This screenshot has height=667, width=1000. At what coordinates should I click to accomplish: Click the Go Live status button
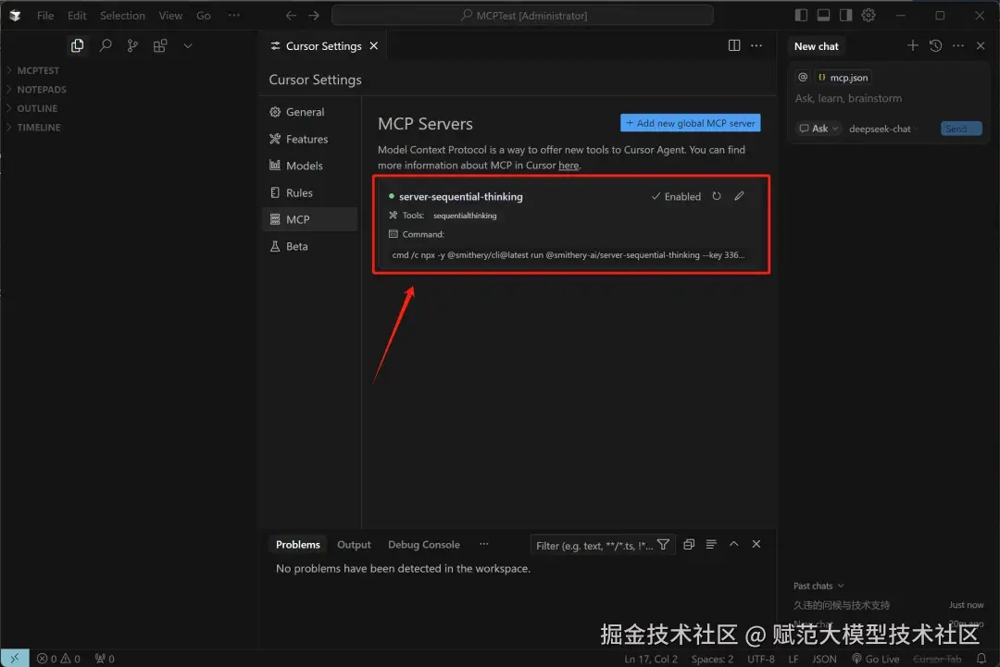[x=876, y=659]
